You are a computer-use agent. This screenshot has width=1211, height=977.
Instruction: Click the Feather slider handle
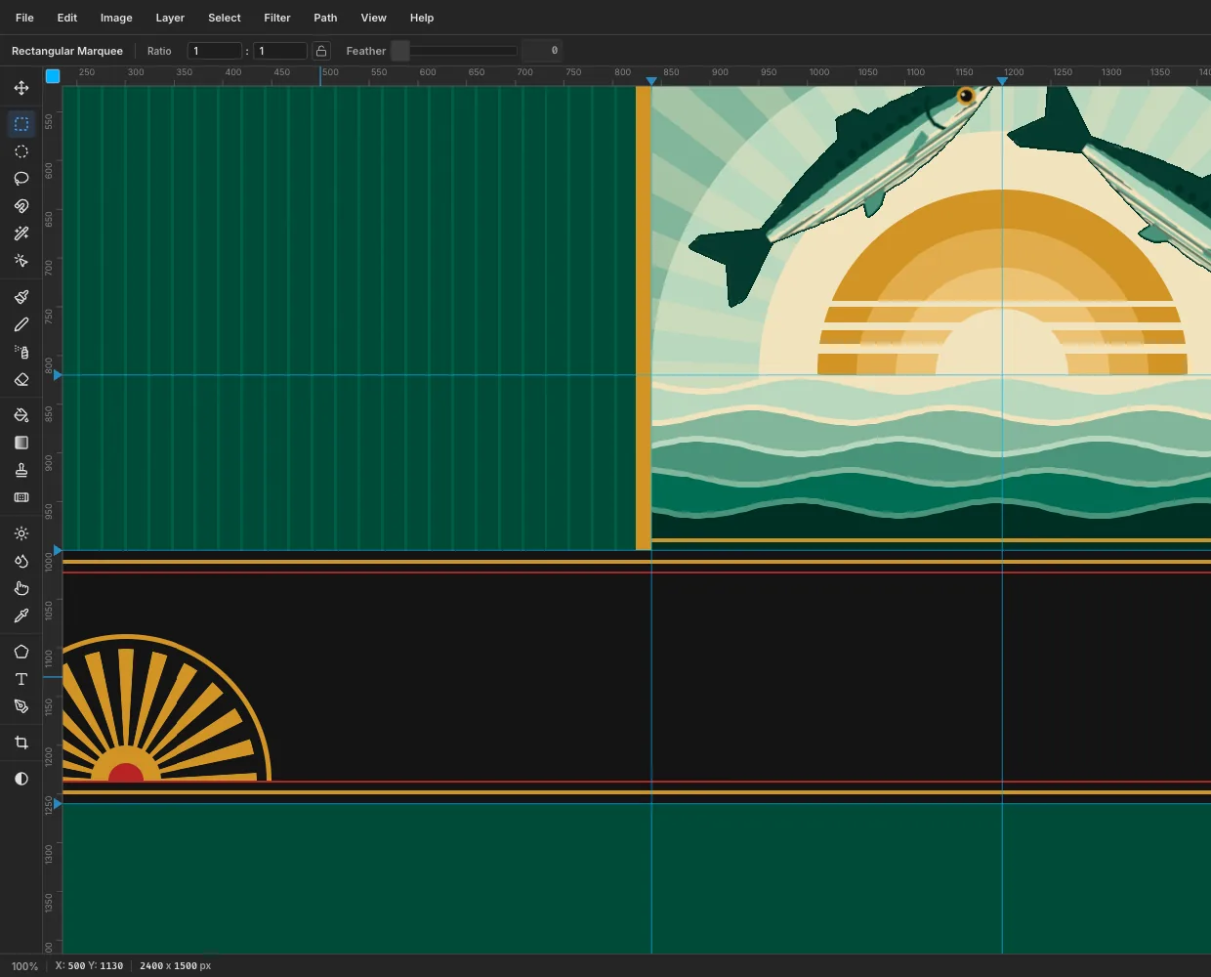[400, 51]
